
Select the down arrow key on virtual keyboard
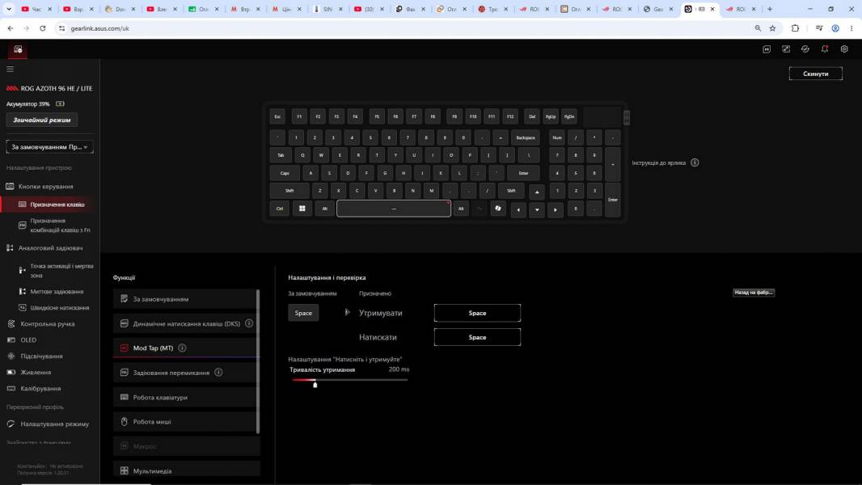point(537,209)
